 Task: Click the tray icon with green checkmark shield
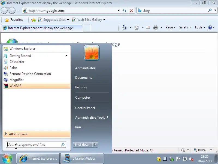(x=172, y=159)
